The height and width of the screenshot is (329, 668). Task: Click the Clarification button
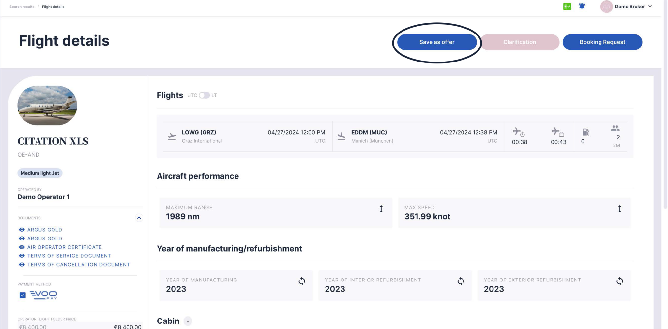520,42
